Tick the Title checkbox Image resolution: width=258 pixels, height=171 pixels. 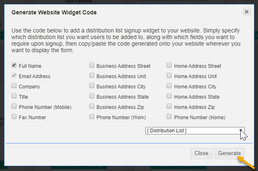[14, 96]
